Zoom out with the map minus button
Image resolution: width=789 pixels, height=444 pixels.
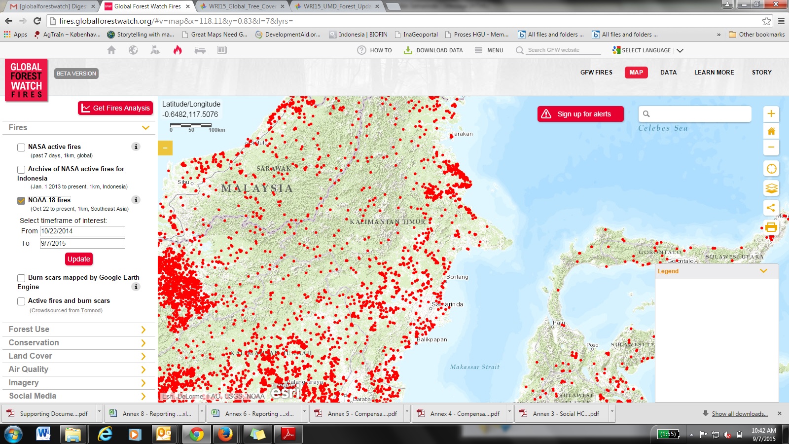coord(771,147)
